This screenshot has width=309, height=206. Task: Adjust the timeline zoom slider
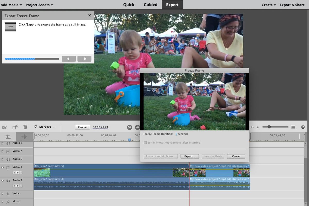pos(269,127)
